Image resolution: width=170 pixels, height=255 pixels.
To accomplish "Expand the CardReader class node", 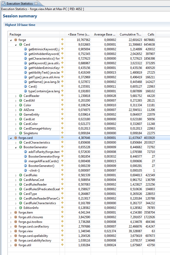I will click(16, 96).
